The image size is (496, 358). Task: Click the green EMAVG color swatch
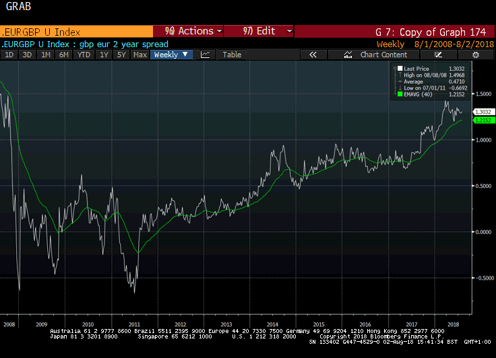click(x=400, y=95)
